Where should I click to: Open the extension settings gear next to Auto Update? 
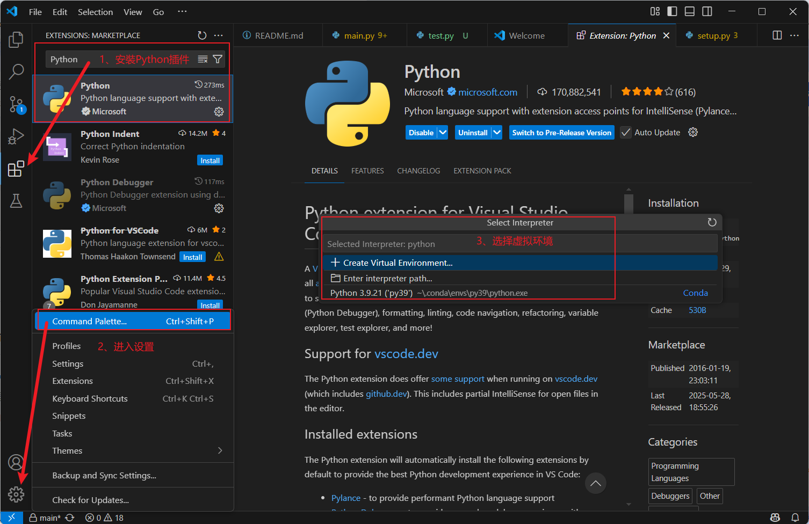(693, 132)
